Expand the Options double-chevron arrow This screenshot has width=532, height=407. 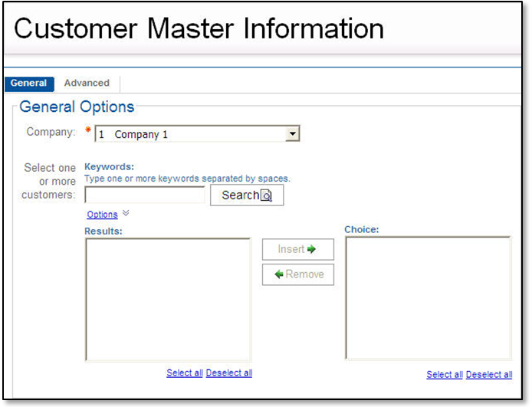click(x=126, y=214)
